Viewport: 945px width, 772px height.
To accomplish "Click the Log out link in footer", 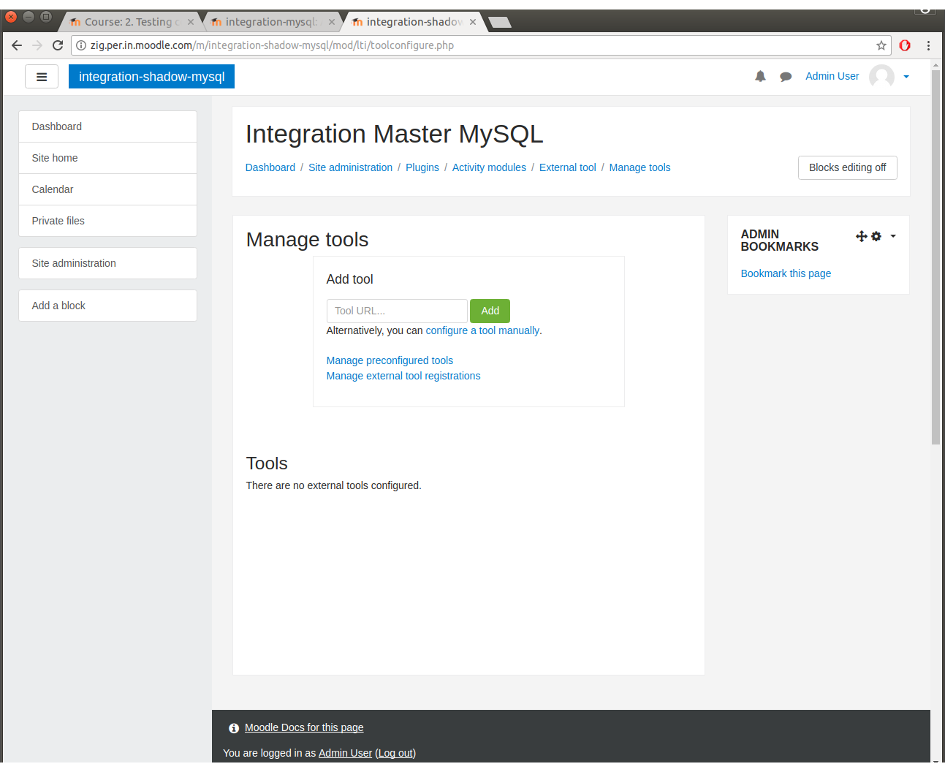I will [x=396, y=753].
